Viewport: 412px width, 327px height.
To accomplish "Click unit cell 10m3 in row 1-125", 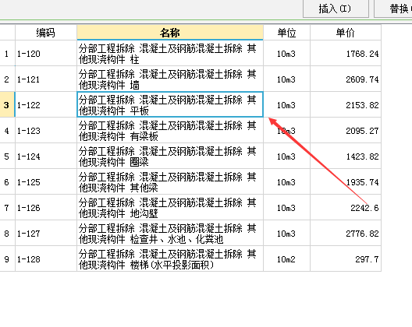I will tap(286, 181).
